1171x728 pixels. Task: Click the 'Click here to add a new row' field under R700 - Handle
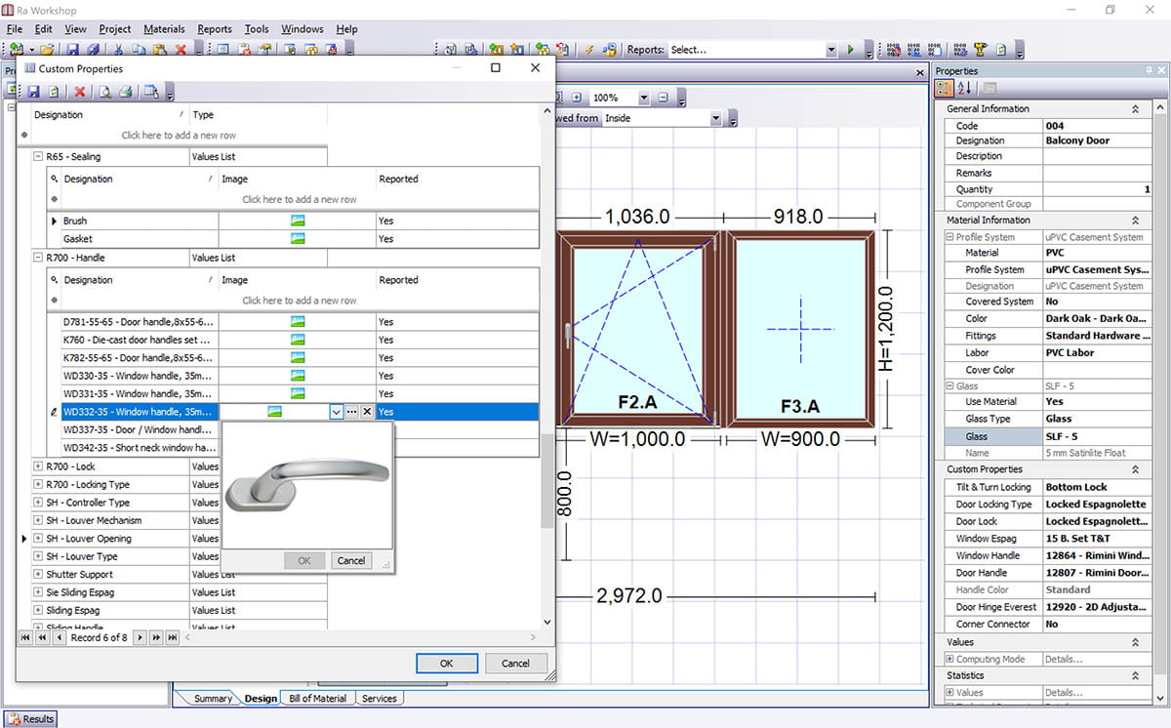[x=299, y=301]
